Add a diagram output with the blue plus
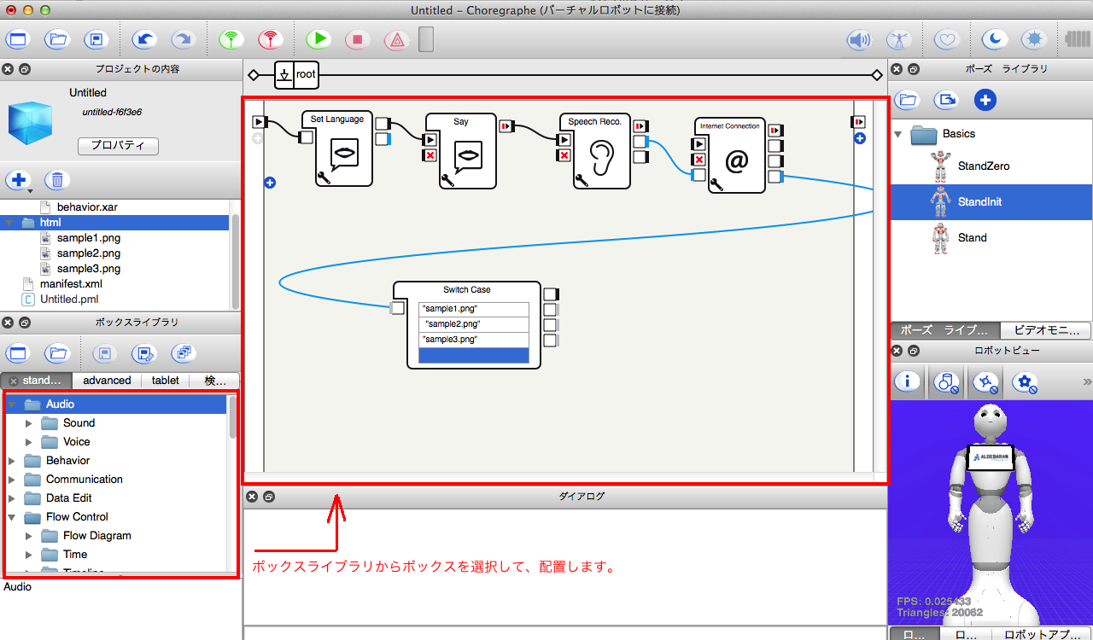The height and width of the screenshot is (640, 1093). [859, 138]
